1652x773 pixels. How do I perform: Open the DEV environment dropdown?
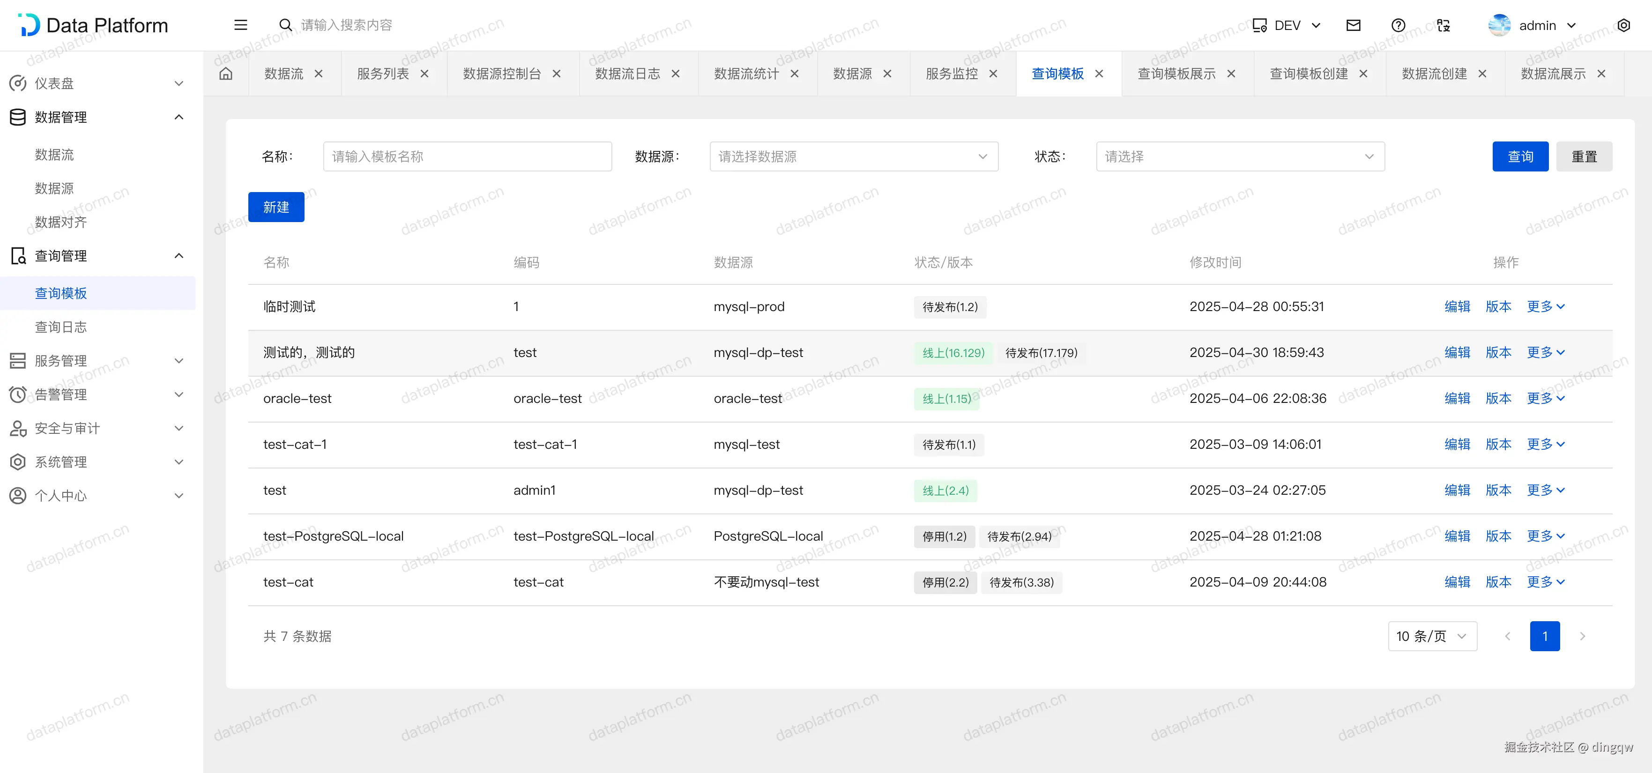tap(1287, 25)
